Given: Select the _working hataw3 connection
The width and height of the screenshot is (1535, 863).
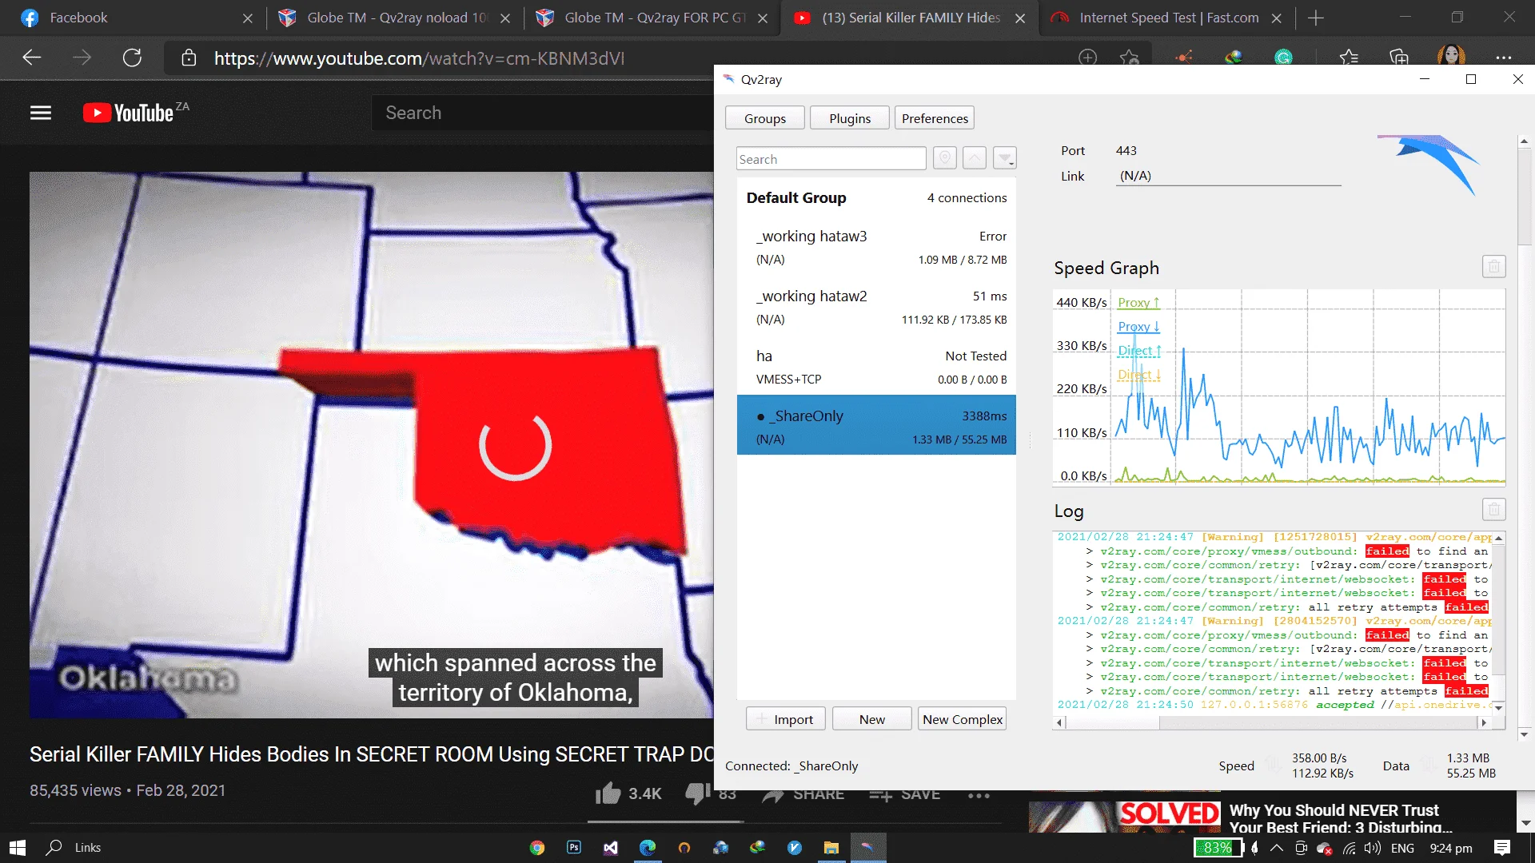Looking at the screenshot, I should coord(876,247).
